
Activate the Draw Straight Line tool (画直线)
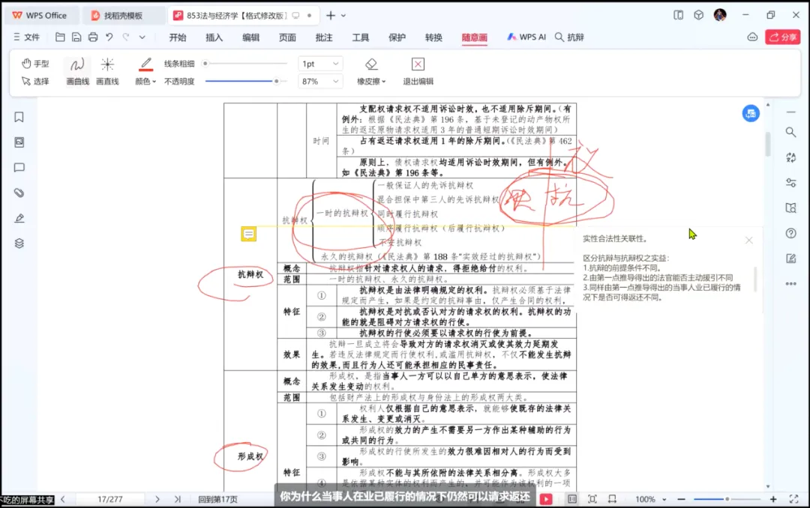click(x=107, y=71)
